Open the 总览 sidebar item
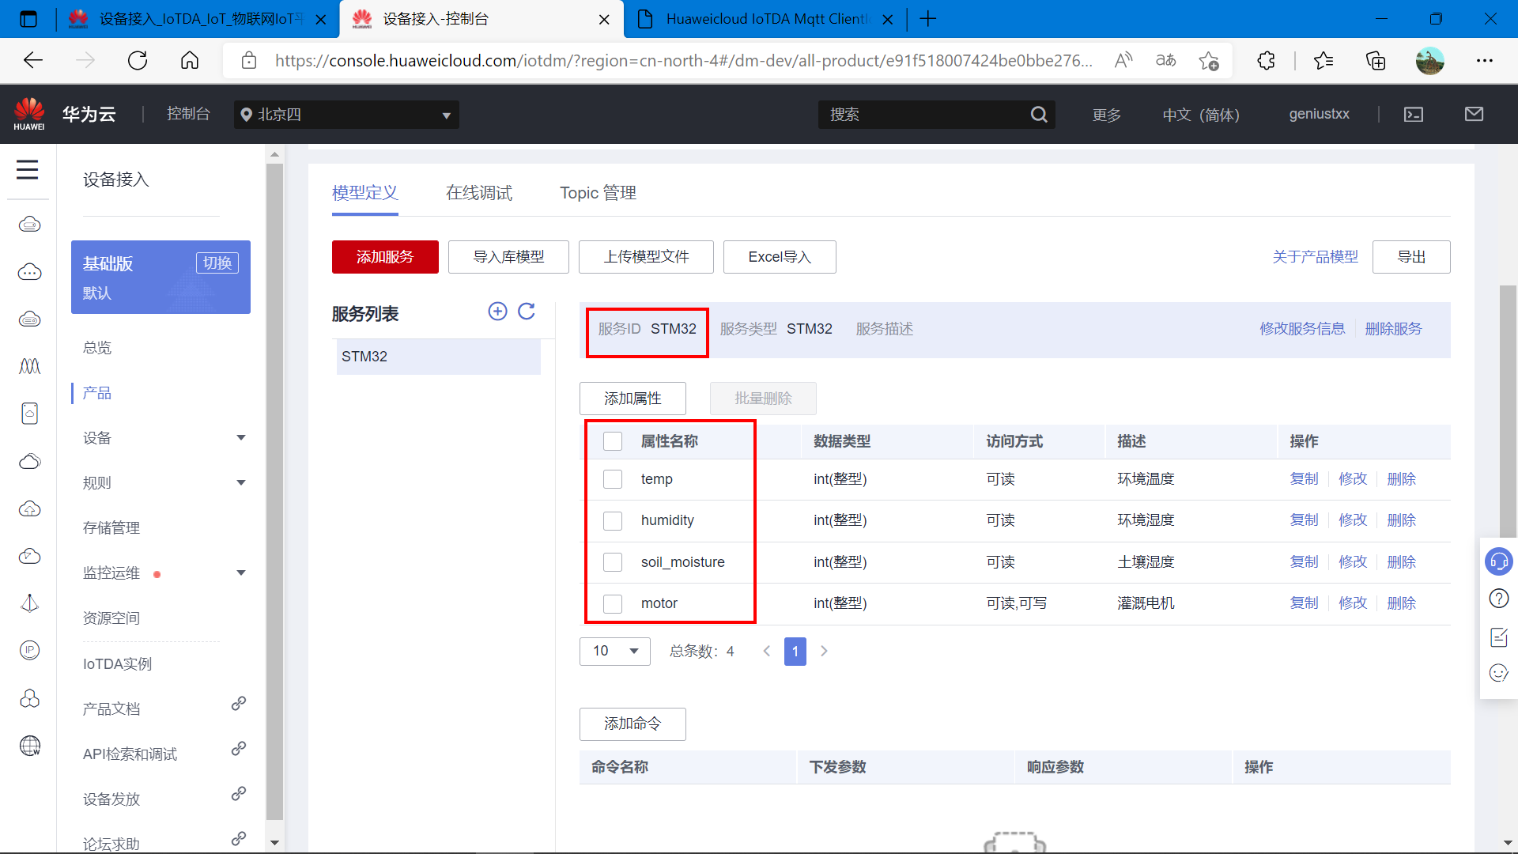 click(97, 348)
